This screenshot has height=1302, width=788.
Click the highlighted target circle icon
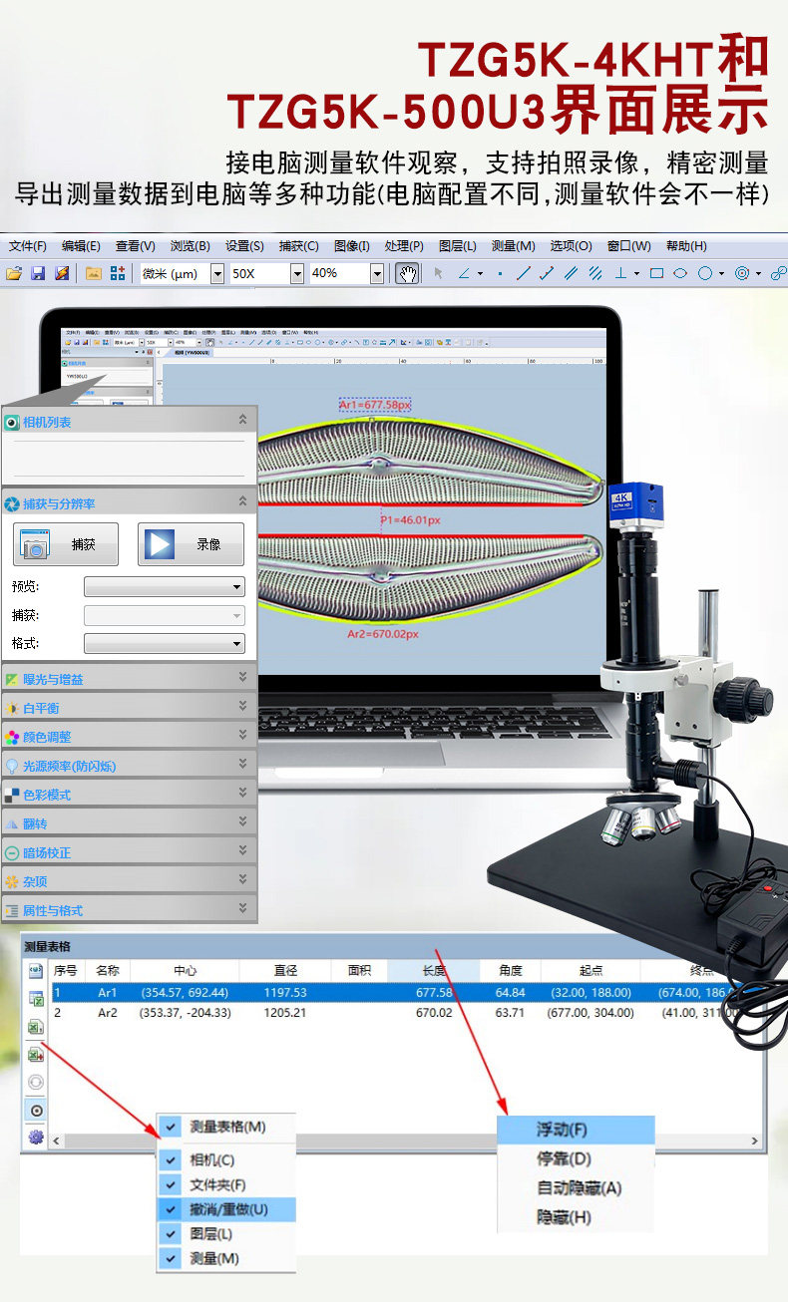36,1110
